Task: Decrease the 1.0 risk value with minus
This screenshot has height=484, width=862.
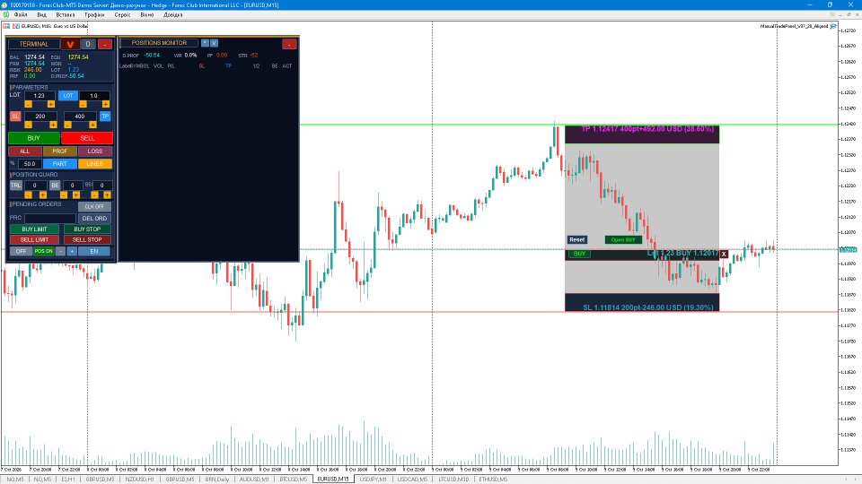Action: [x=83, y=104]
